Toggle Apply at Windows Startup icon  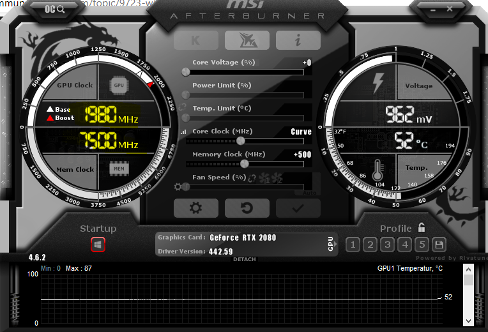(98, 245)
